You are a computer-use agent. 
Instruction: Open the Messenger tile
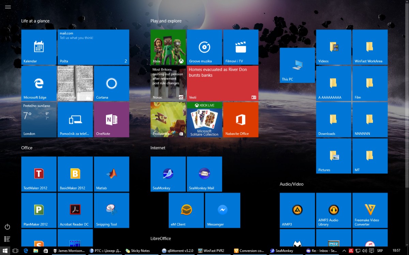(223, 210)
